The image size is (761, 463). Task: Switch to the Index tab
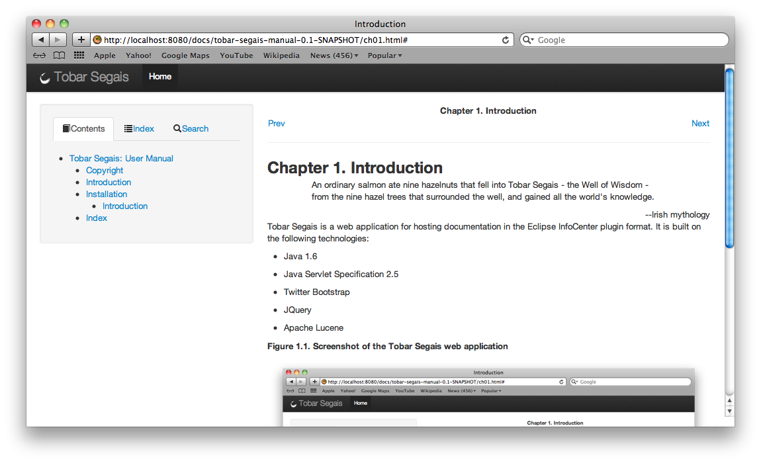[139, 128]
